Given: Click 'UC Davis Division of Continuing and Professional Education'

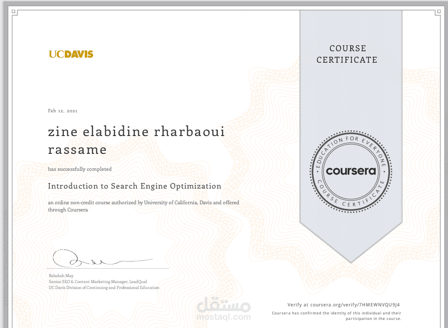Looking at the screenshot, I should (104, 288).
